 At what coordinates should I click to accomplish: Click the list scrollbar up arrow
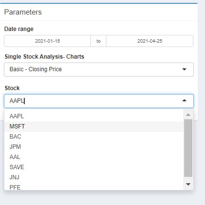tap(188, 115)
